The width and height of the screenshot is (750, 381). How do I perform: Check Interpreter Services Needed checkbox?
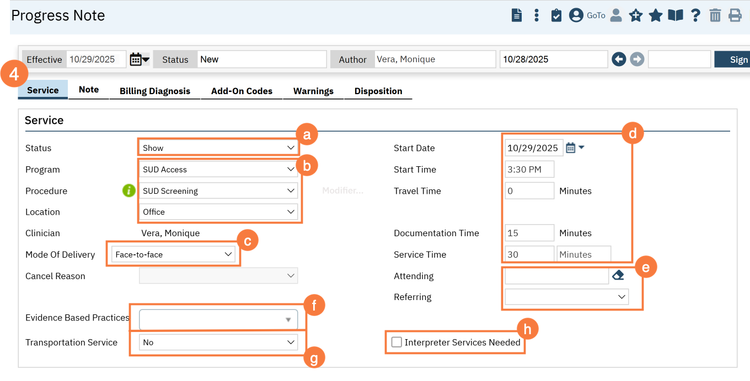point(397,342)
